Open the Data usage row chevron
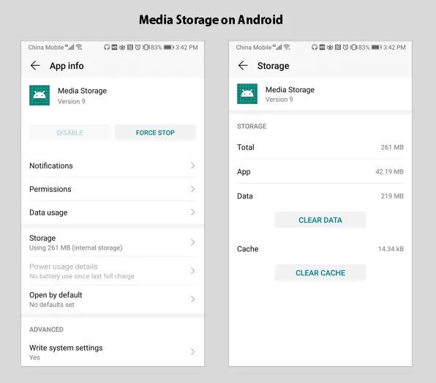The image size is (436, 383). pos(192,212)
